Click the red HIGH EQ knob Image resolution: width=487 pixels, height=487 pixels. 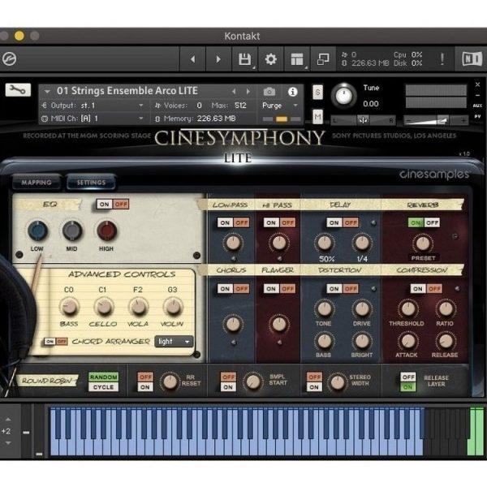point(106,231)
